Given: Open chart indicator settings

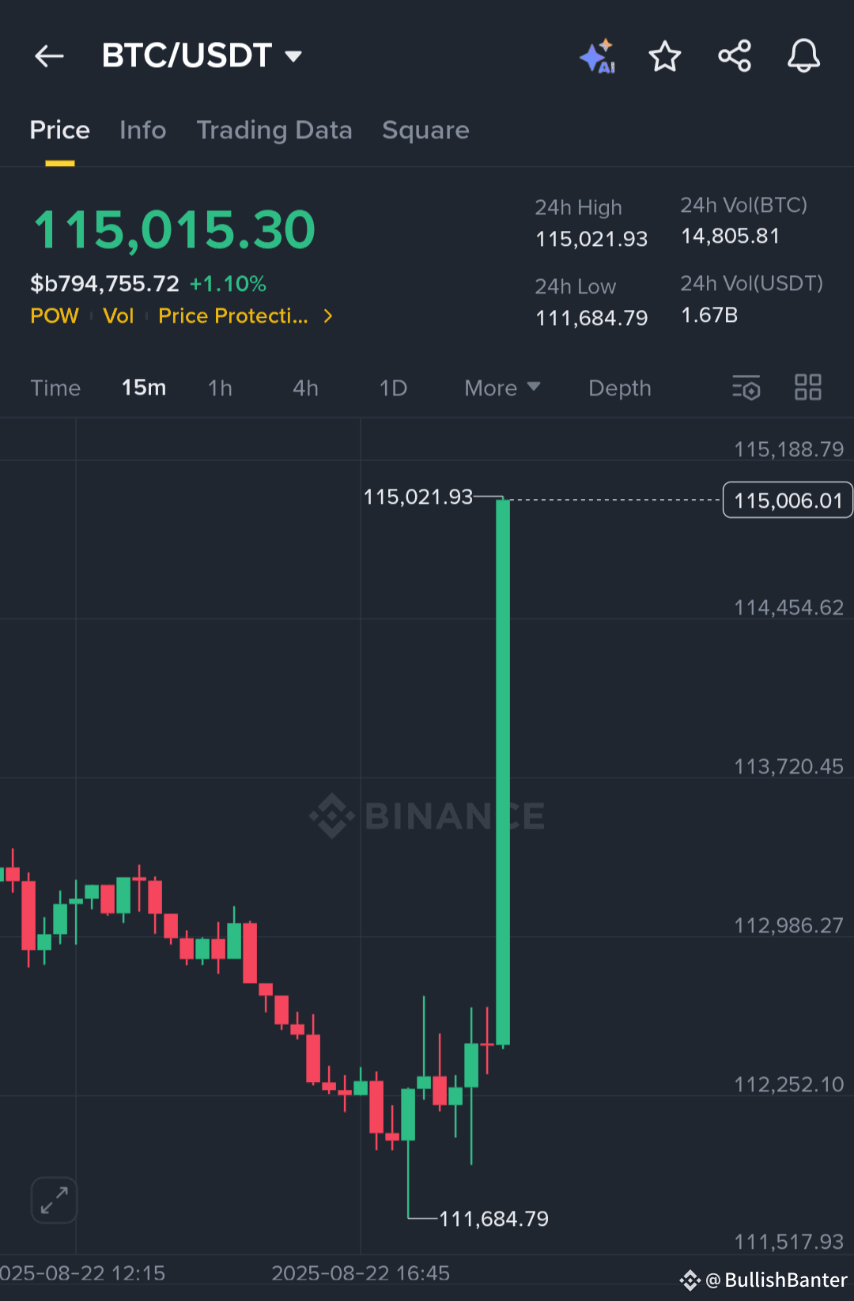Looking at the screenshot, I should 746,388.
